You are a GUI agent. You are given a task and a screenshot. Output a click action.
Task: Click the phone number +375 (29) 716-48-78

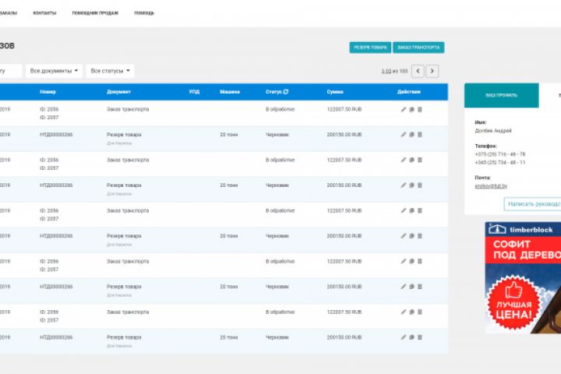499,154
